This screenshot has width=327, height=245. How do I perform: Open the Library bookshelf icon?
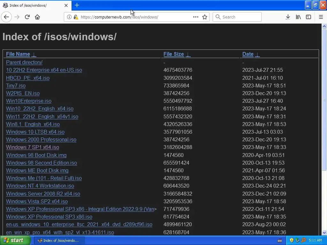coord(298,17)
